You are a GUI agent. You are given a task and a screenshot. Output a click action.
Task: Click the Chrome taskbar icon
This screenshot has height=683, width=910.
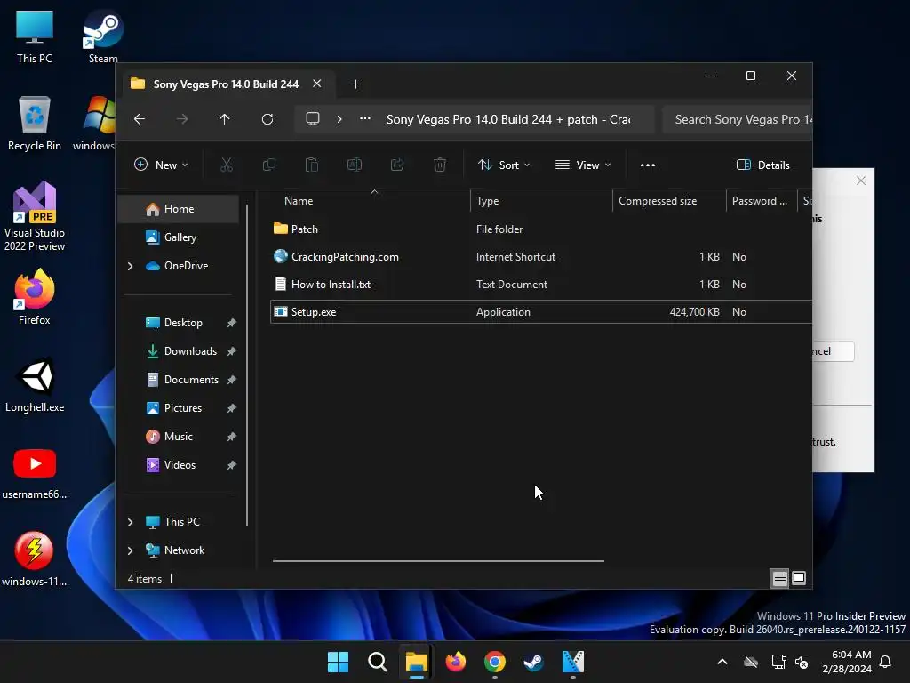(x=494, y=662)
